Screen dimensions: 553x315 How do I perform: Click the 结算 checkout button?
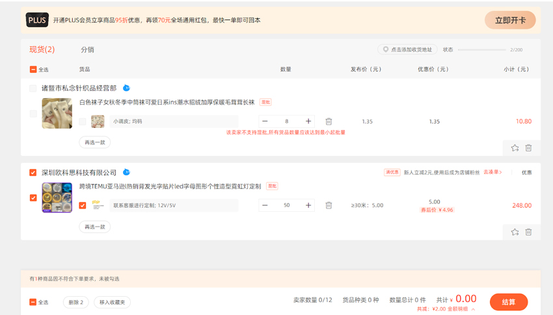click(508, 302)
